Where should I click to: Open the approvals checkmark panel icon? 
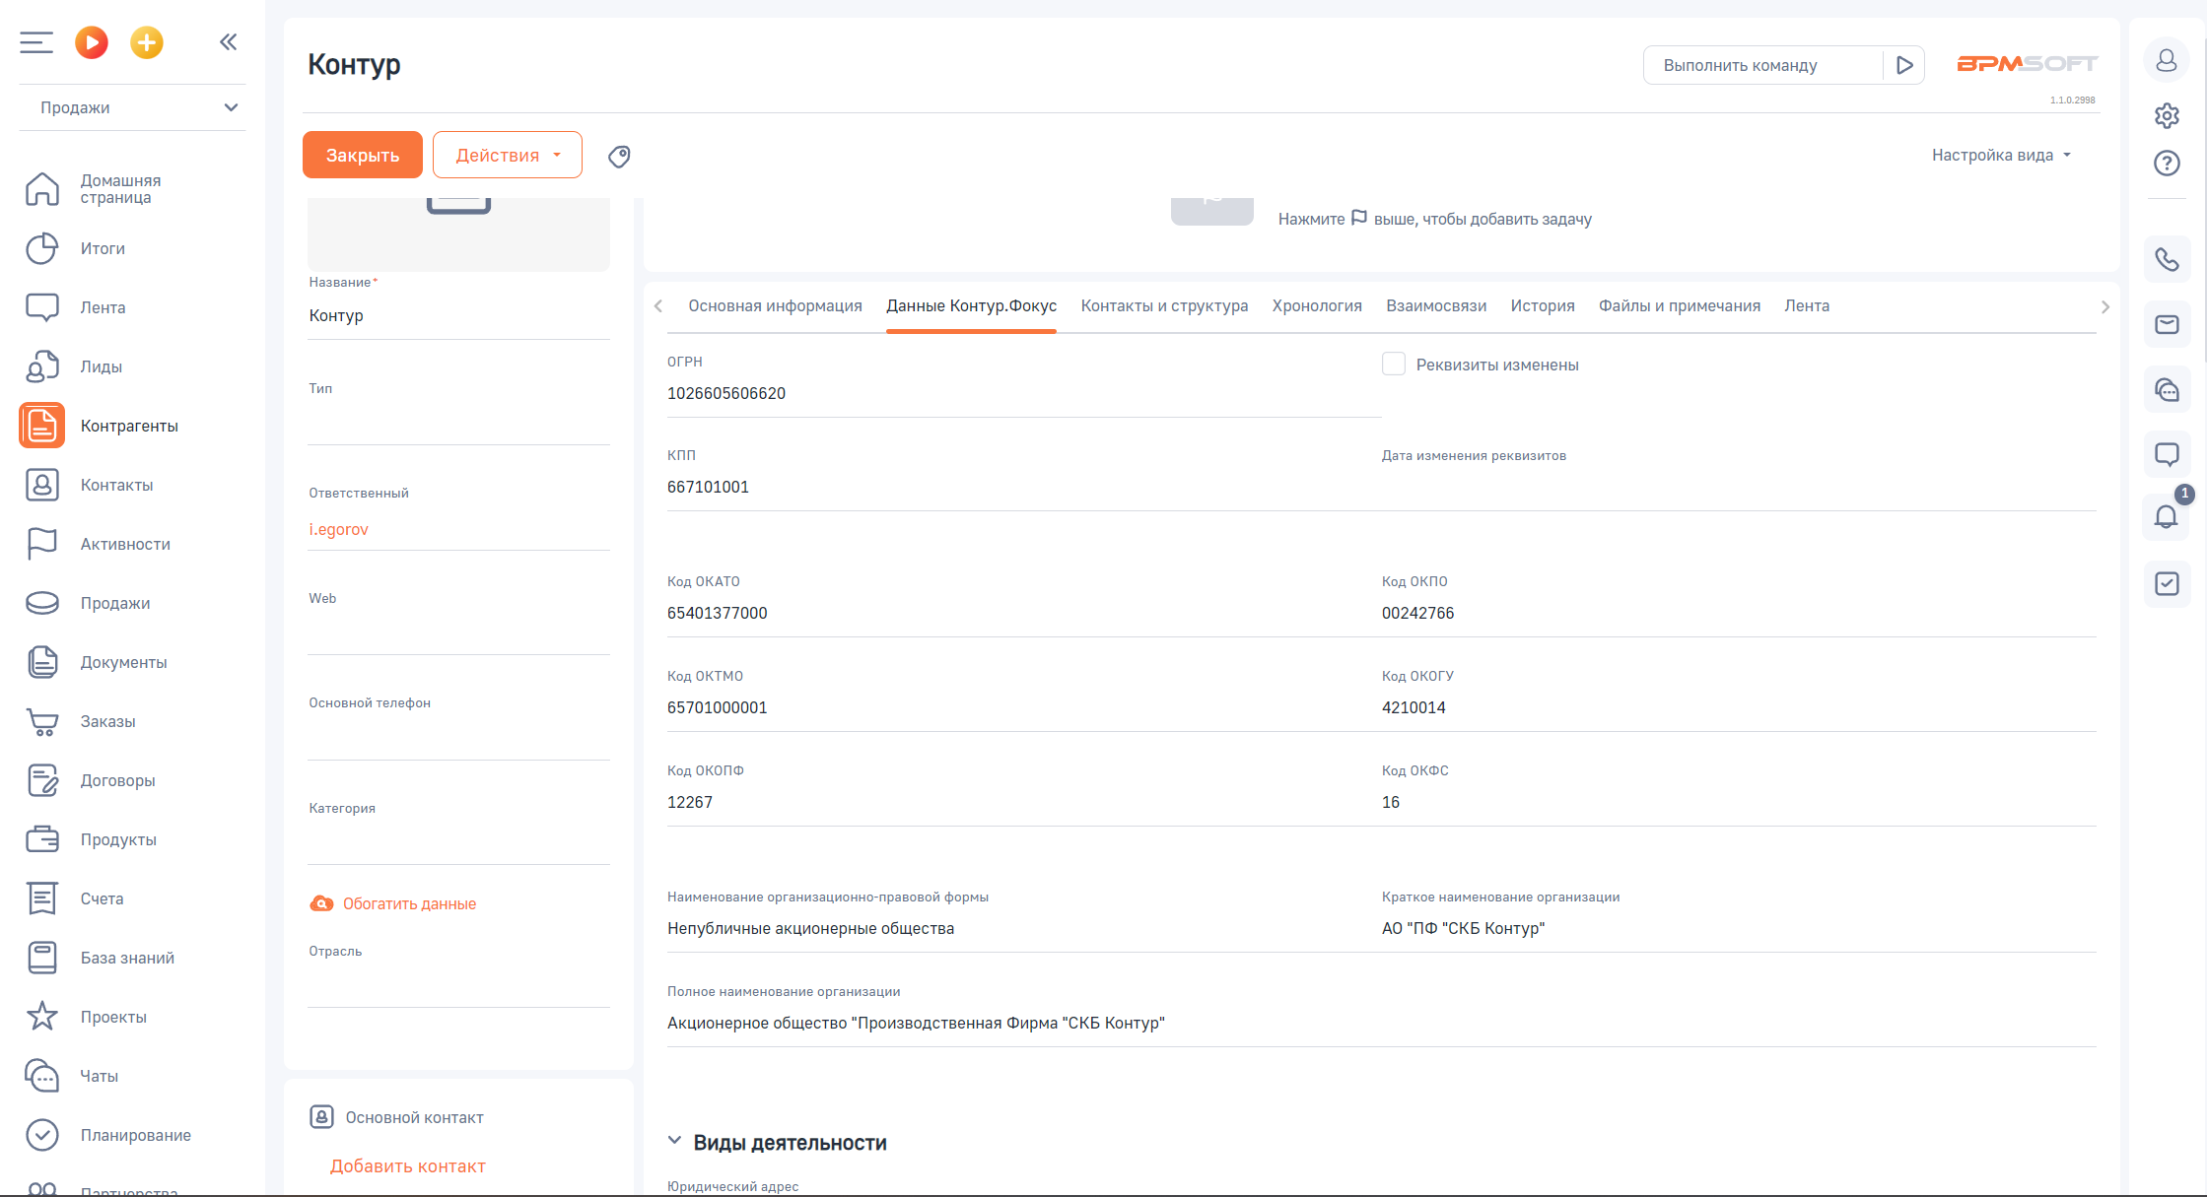coord(2167,584)
